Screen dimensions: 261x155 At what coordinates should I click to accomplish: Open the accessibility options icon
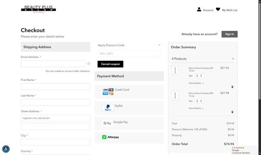(6, 149)
